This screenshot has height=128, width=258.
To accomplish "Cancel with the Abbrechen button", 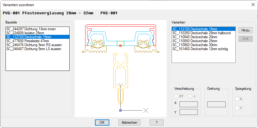I will pos(129,122).
